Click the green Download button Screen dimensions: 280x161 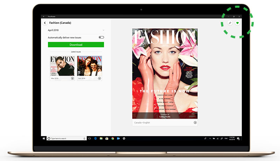coord(76,44)
